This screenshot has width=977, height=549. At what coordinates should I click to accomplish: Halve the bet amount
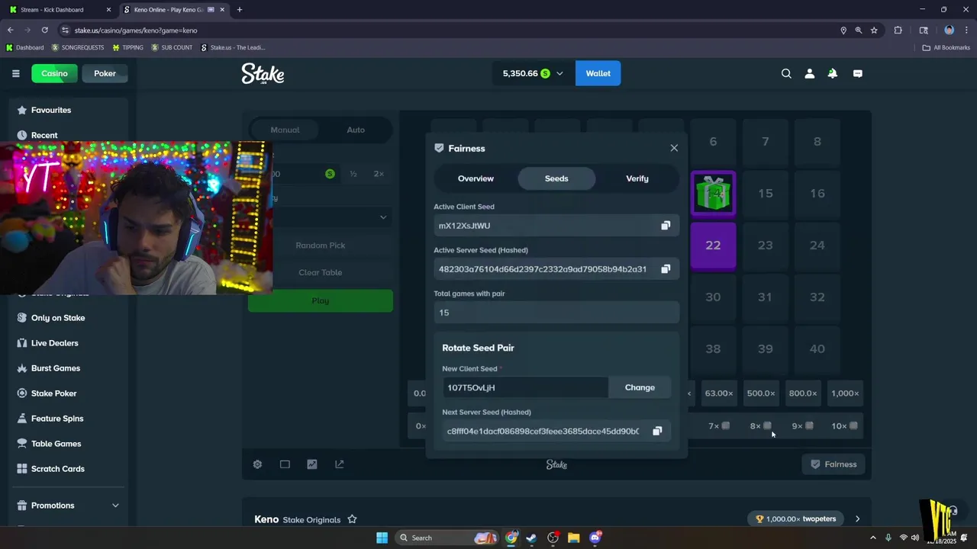coord(353,174)
